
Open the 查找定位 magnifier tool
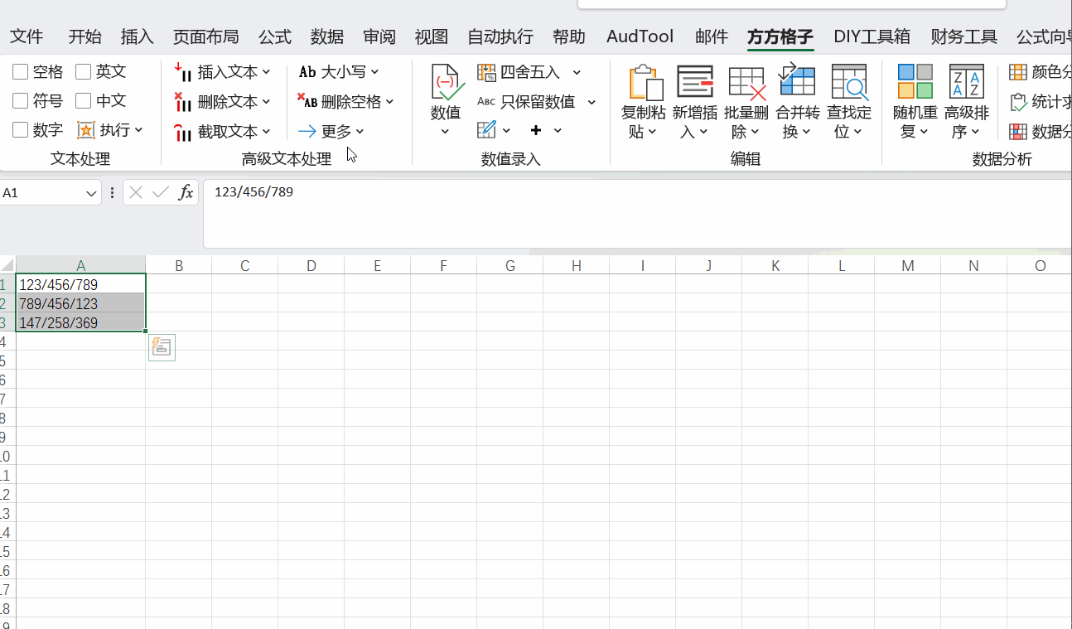[849, 84]
